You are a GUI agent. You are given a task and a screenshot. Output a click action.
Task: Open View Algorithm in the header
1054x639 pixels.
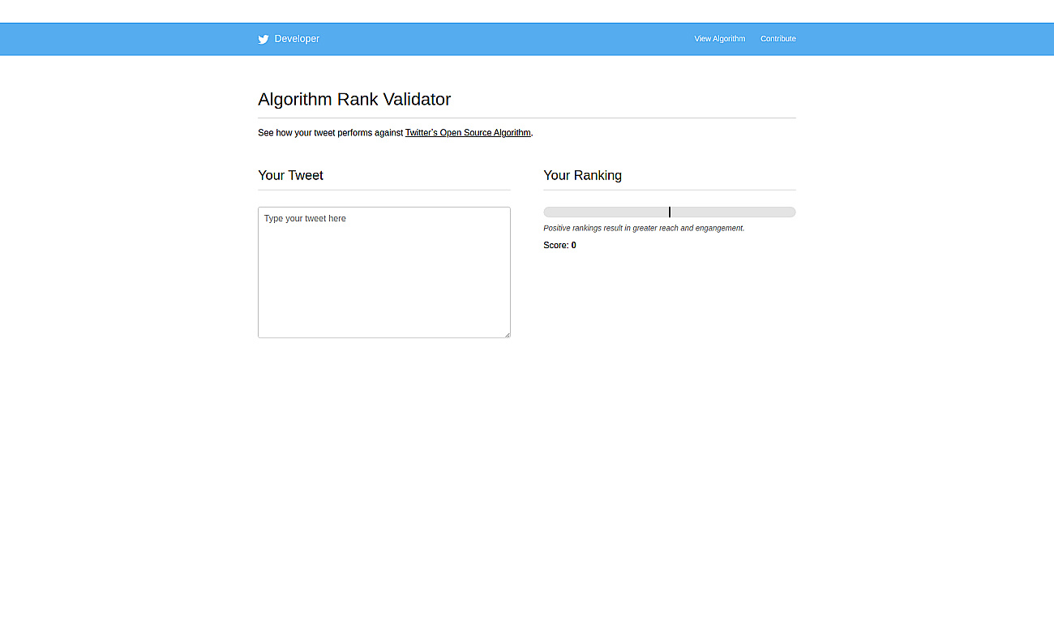tap(719, 39)
